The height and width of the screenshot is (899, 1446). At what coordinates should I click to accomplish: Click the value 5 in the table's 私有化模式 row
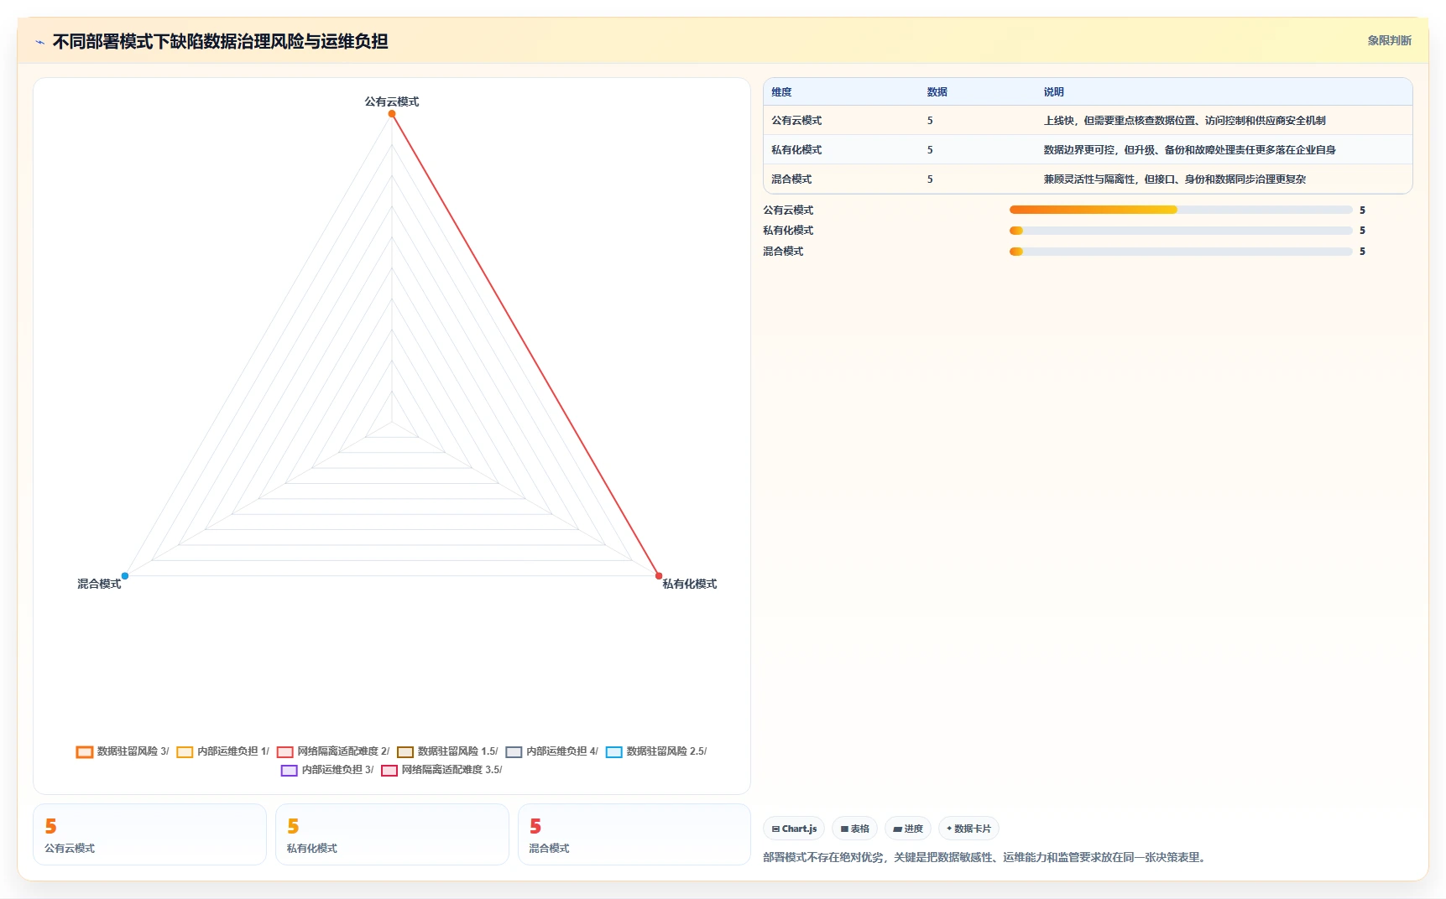(930, 150)
